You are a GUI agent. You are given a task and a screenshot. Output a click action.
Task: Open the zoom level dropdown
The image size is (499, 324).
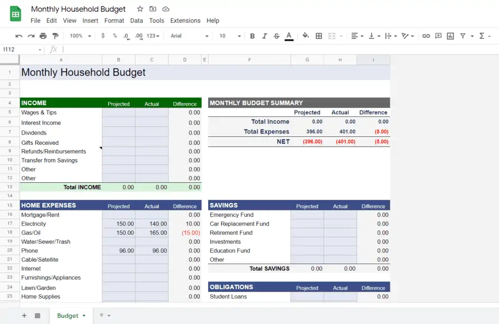coord(78,36)
